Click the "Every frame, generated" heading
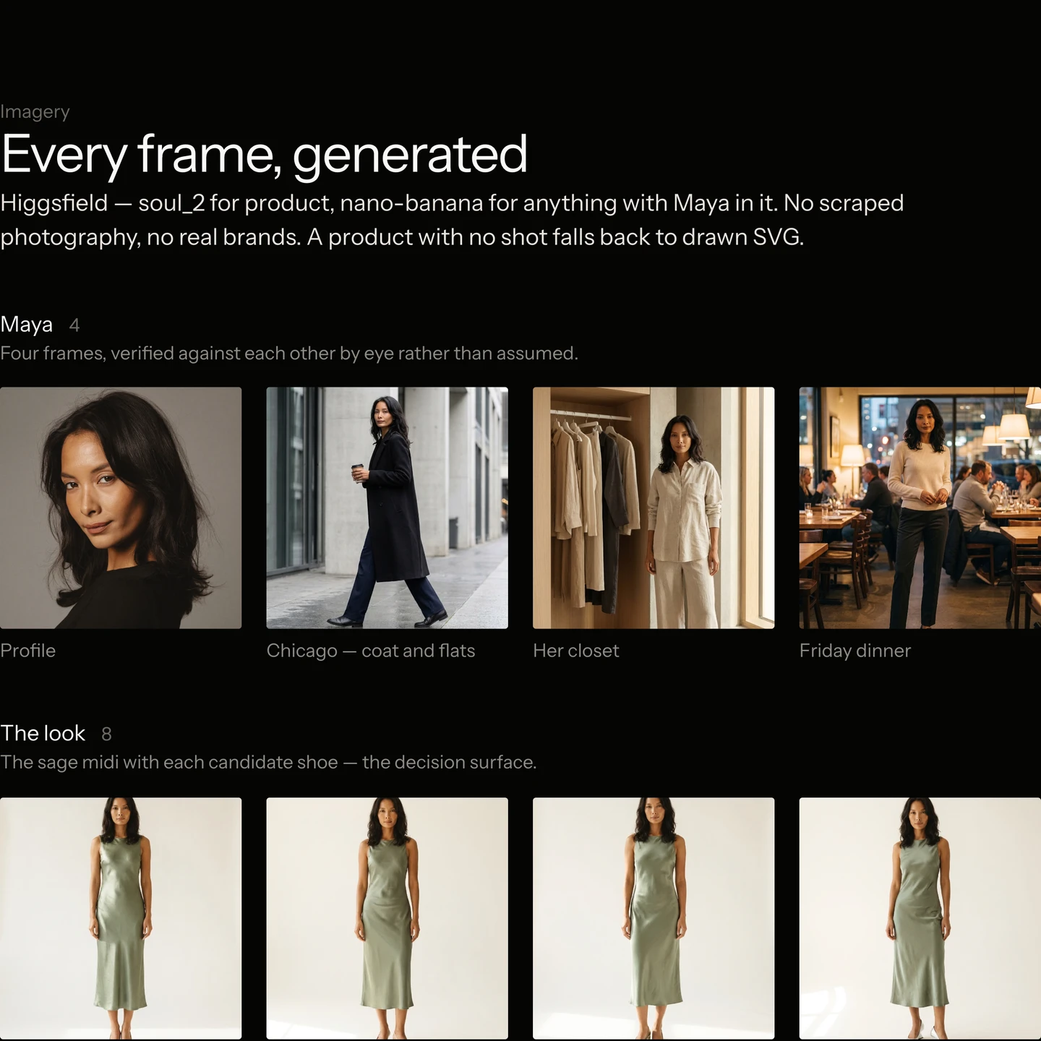 [265, 155]
